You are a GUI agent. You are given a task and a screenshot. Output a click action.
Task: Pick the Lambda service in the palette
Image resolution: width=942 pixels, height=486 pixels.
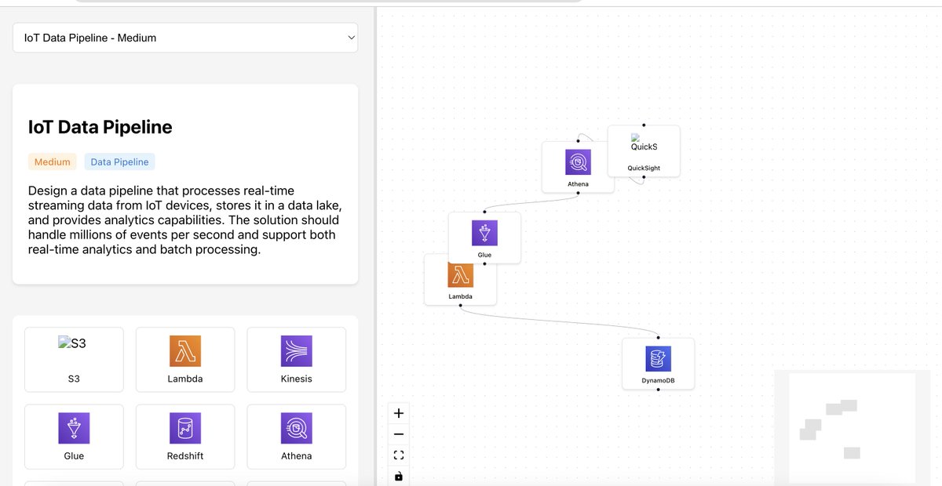(x=185, y=359)
